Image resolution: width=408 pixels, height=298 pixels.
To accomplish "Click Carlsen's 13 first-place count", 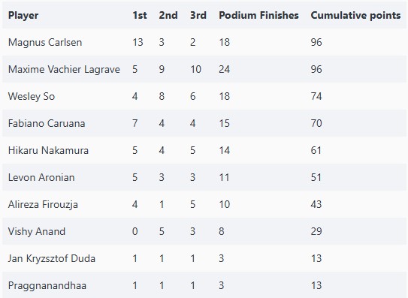I will click(x=138, y=42).
